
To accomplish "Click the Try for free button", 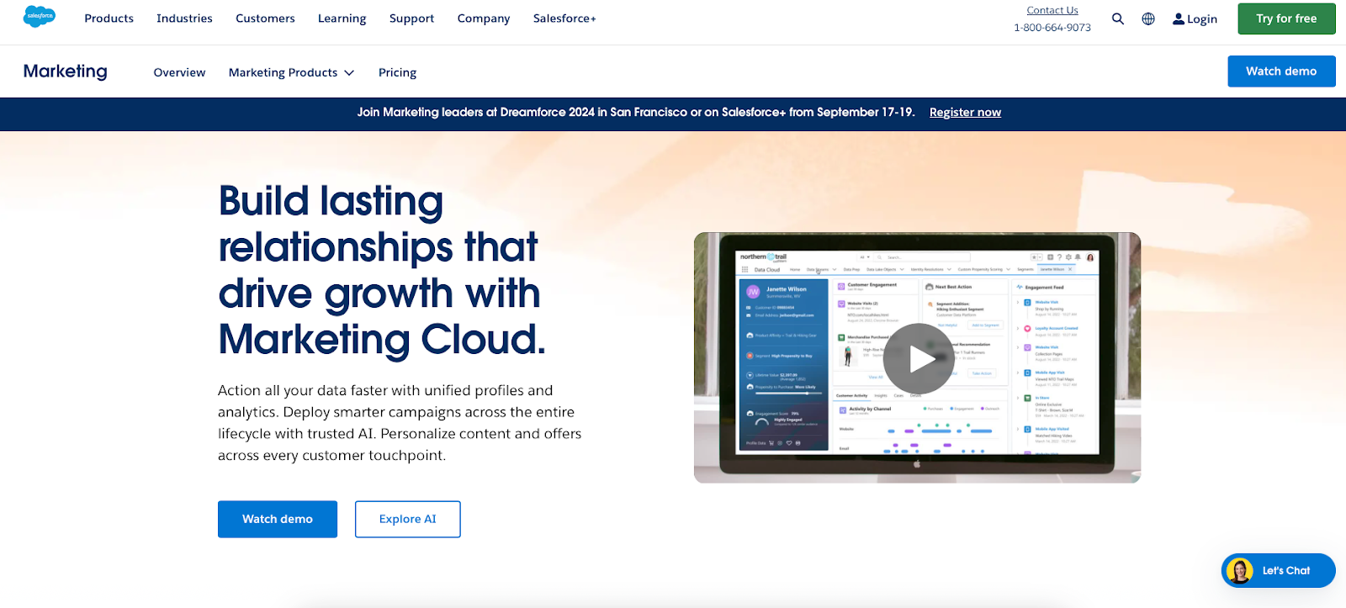I will click(1286, 19).
